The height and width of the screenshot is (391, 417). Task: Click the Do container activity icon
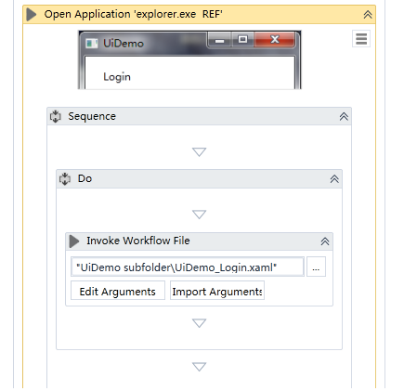(65, 179)
